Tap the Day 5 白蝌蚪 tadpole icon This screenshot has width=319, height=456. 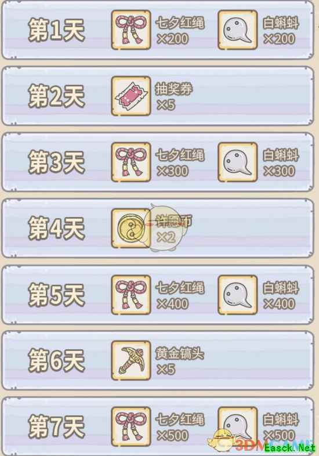tap(238, 295)
